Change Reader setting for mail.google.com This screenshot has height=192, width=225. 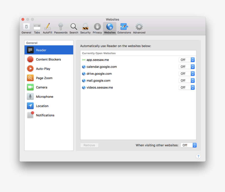[x=187, y=80]
